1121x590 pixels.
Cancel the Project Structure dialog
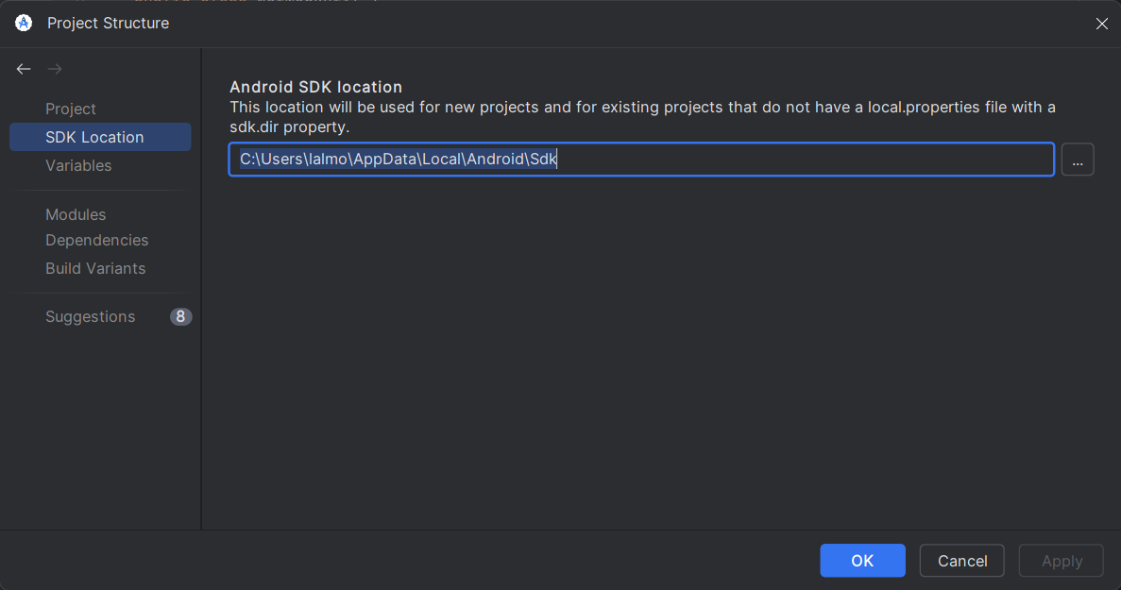961,561
